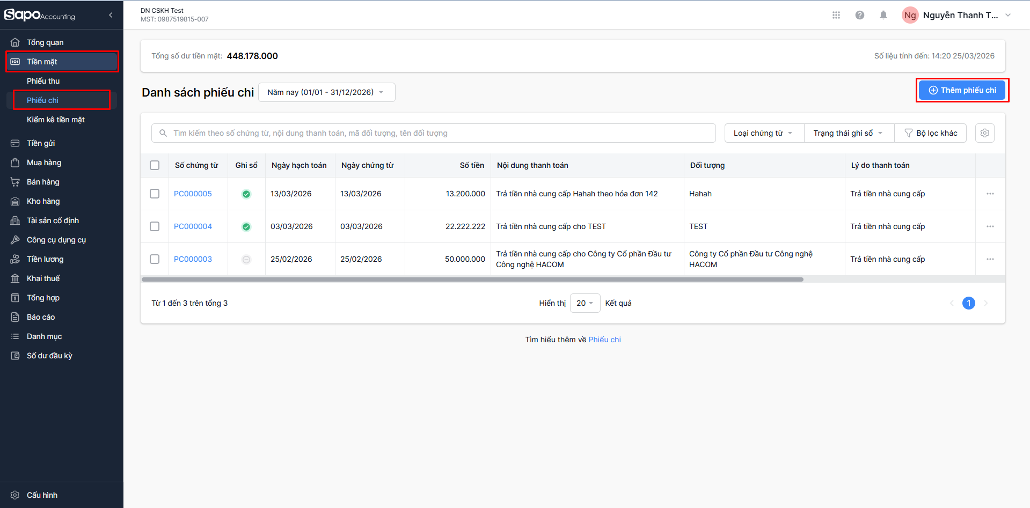Tick the checkbox for row PC000004
Screen dimensions: 1030x508
pos(155,226)
